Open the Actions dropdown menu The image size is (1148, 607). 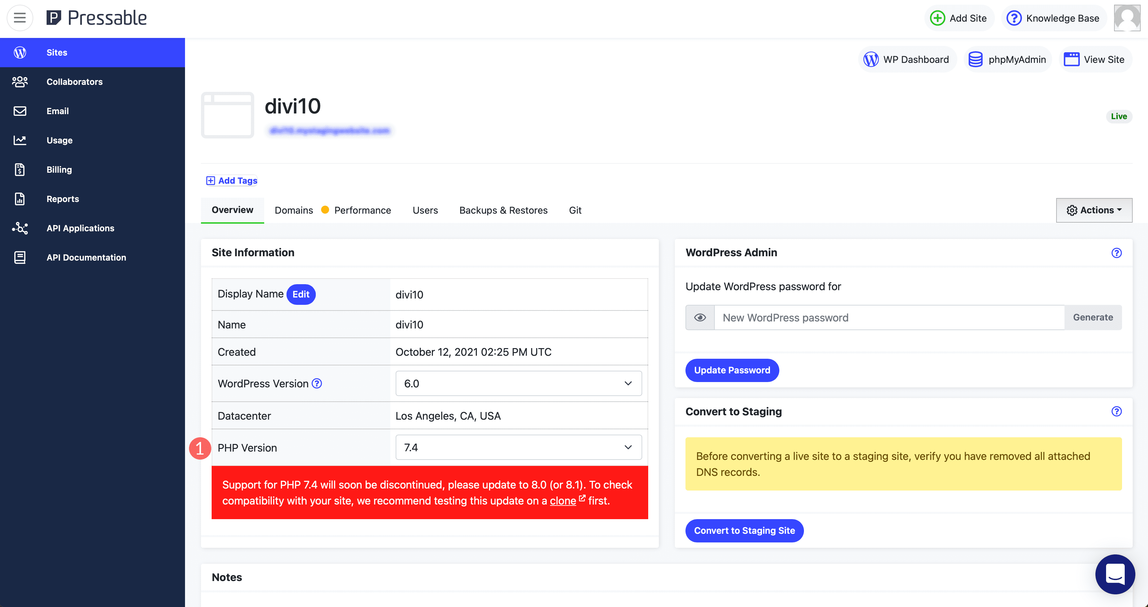pyautogui.click(x=1094, y=210)
